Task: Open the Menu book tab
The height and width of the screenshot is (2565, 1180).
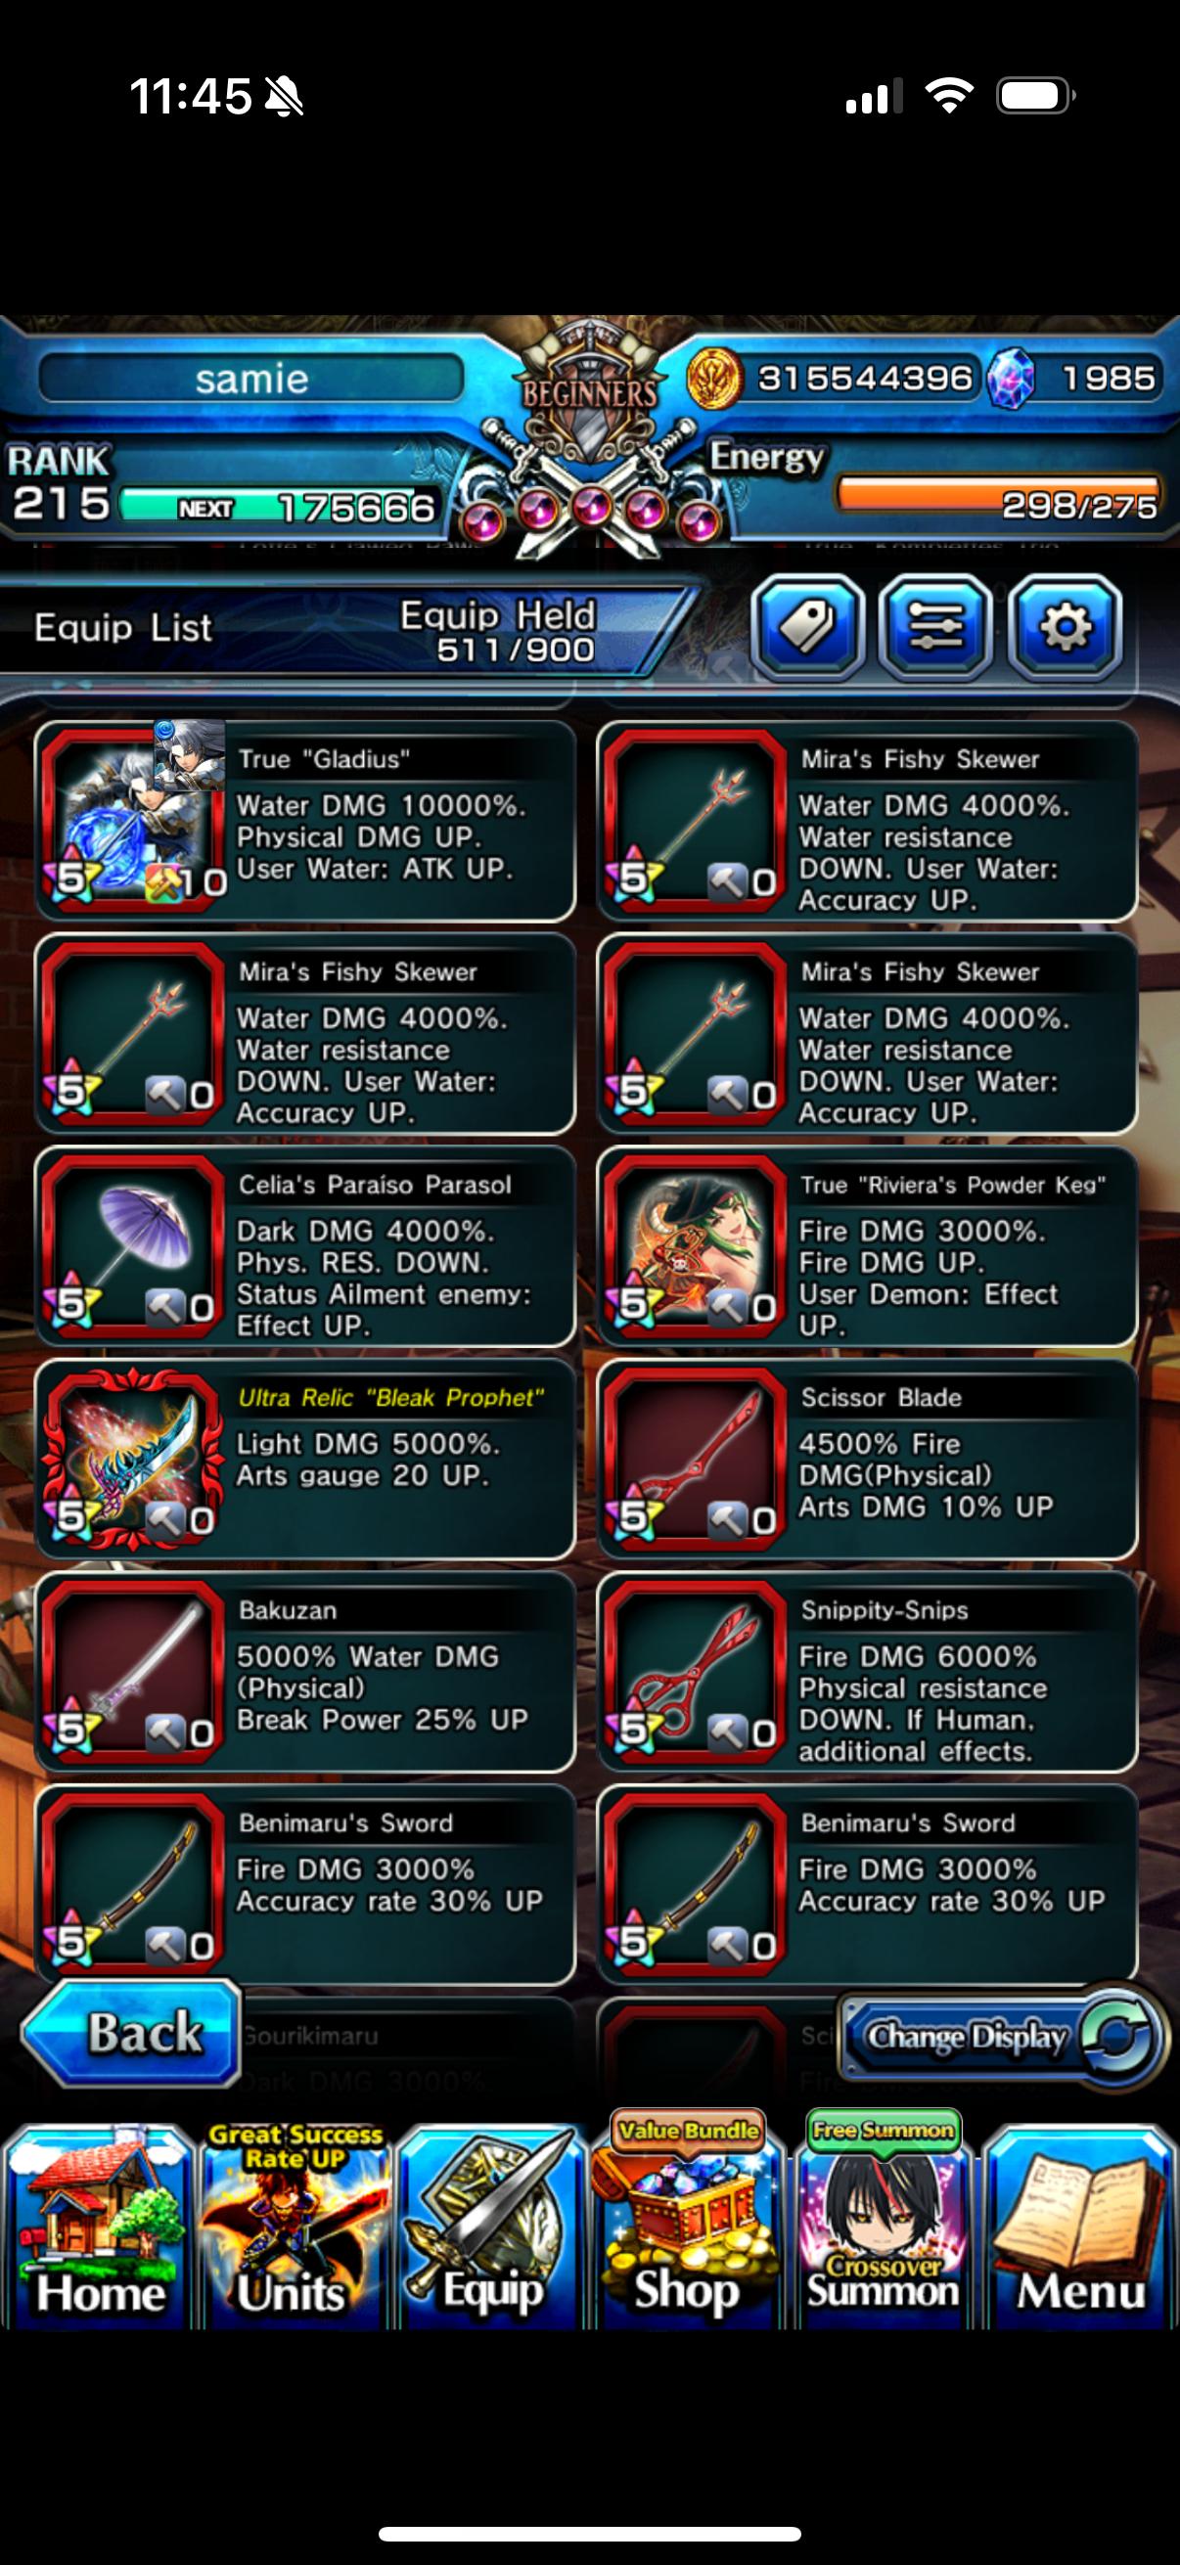Action: click(1079, 2228)
